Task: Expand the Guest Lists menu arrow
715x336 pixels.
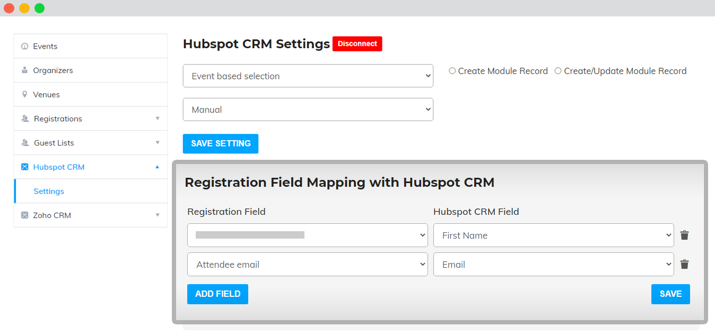Action: (158, 143)
